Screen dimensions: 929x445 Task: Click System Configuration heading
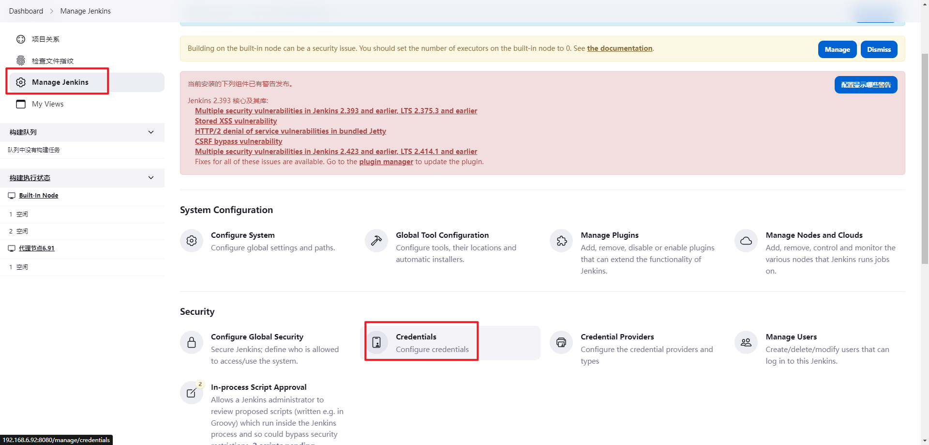(226, 210)
